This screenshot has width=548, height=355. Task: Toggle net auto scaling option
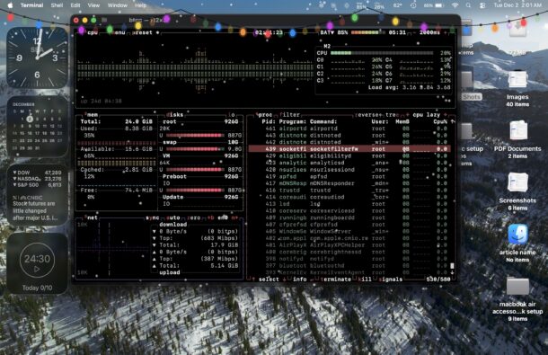point(173,217)
